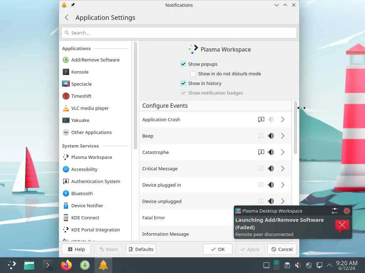Toggle sound icon for Catastrophe event
365x273 pixels.
click(x=271, y=152)
